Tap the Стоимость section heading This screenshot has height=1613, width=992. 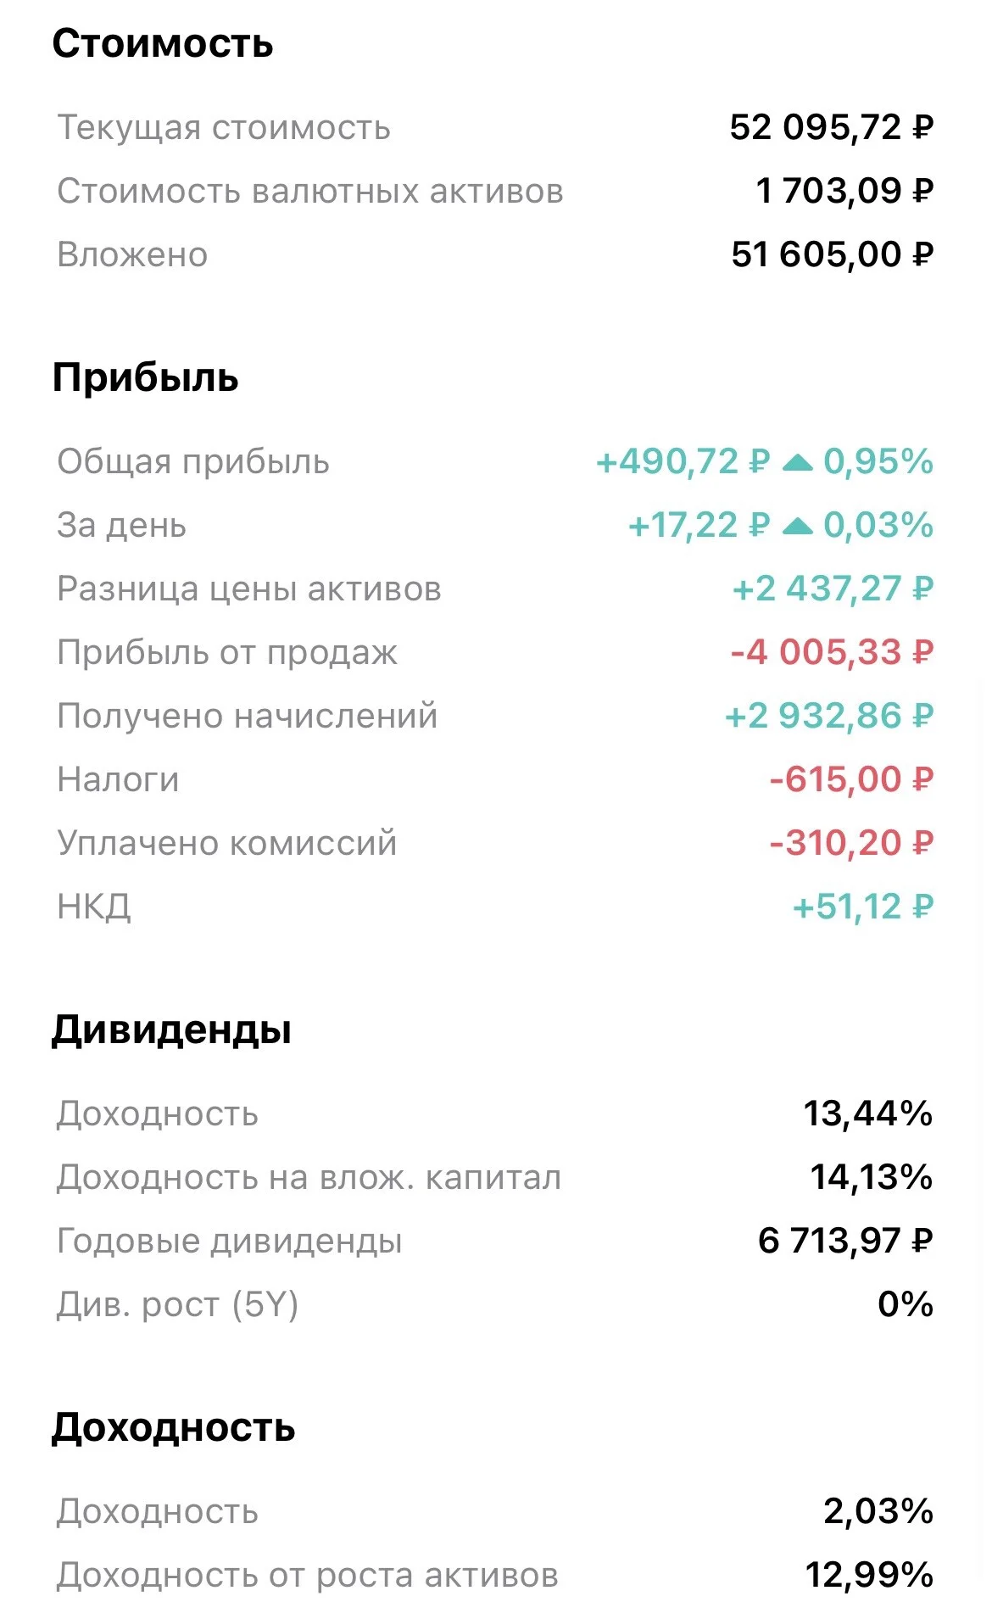(163, 43)
